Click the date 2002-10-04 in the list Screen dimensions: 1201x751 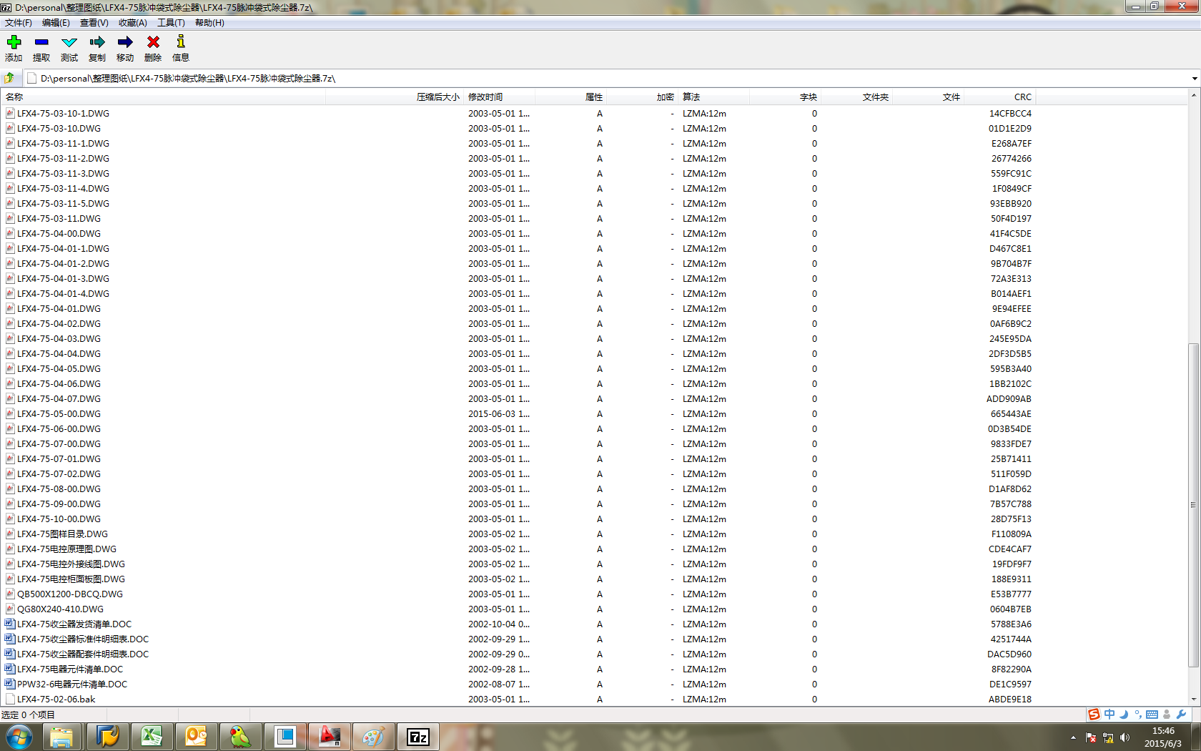coord(499,624)
